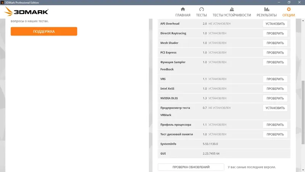The image size is (305, 172).
Task: Restore down the 3DMark window
Action: pyautogui.click(x=289, y=2)
